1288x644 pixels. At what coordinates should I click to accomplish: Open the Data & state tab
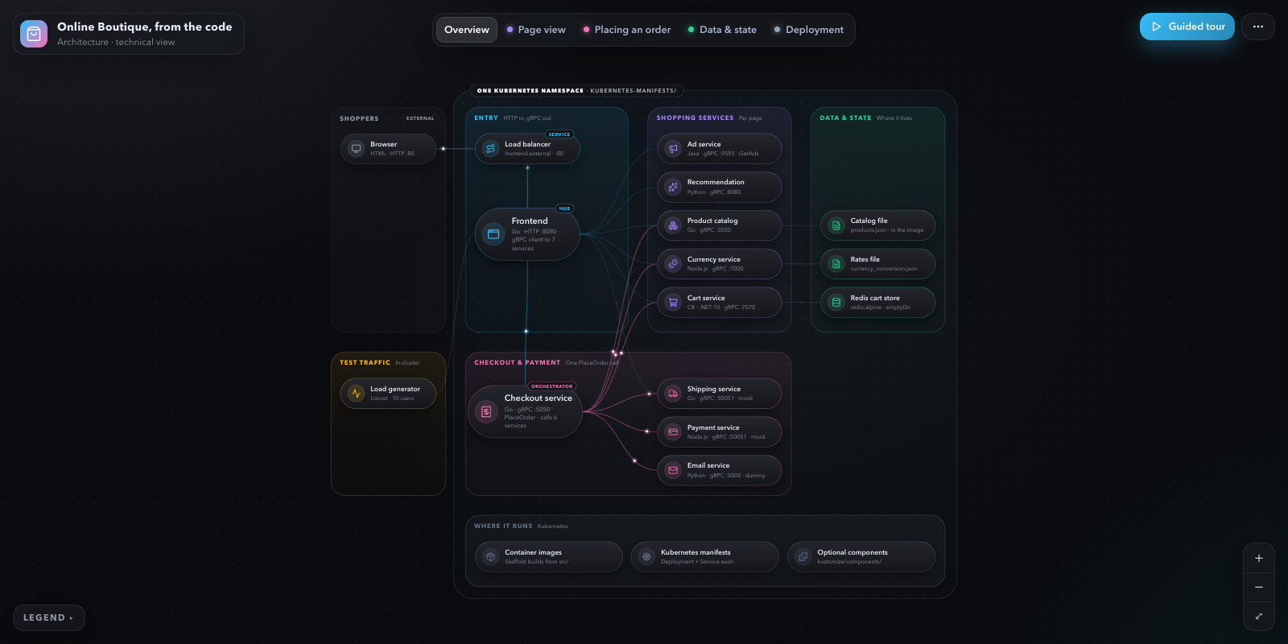pos(722,30)
